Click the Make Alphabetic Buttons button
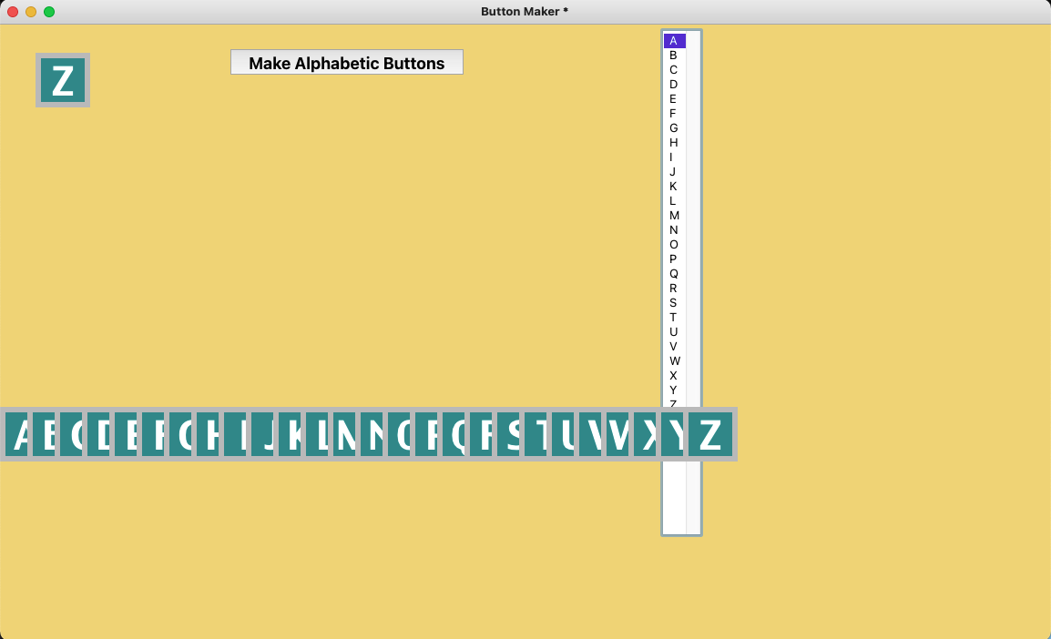Screen dimensions: 1051x639 point(346,63)
